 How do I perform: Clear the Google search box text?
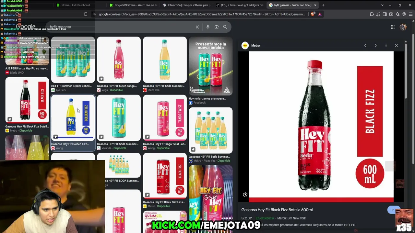pyautogui.click(x=197, y=27)
